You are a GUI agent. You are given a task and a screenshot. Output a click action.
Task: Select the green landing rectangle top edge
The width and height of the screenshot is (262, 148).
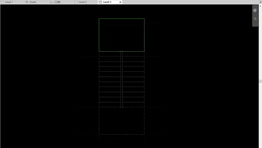(x=121, y=19)
